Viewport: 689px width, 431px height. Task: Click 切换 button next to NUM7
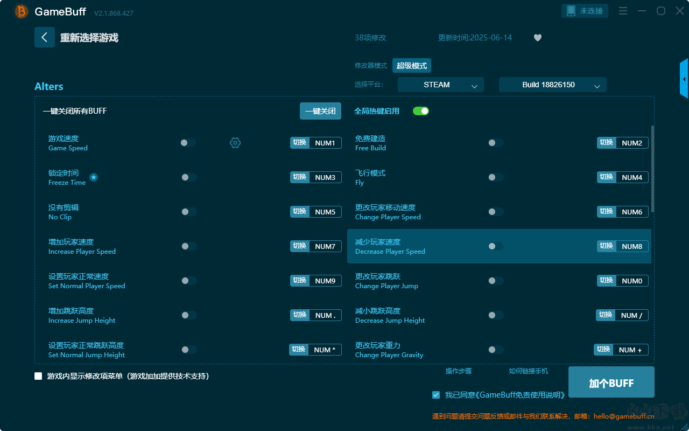(300, 246)
